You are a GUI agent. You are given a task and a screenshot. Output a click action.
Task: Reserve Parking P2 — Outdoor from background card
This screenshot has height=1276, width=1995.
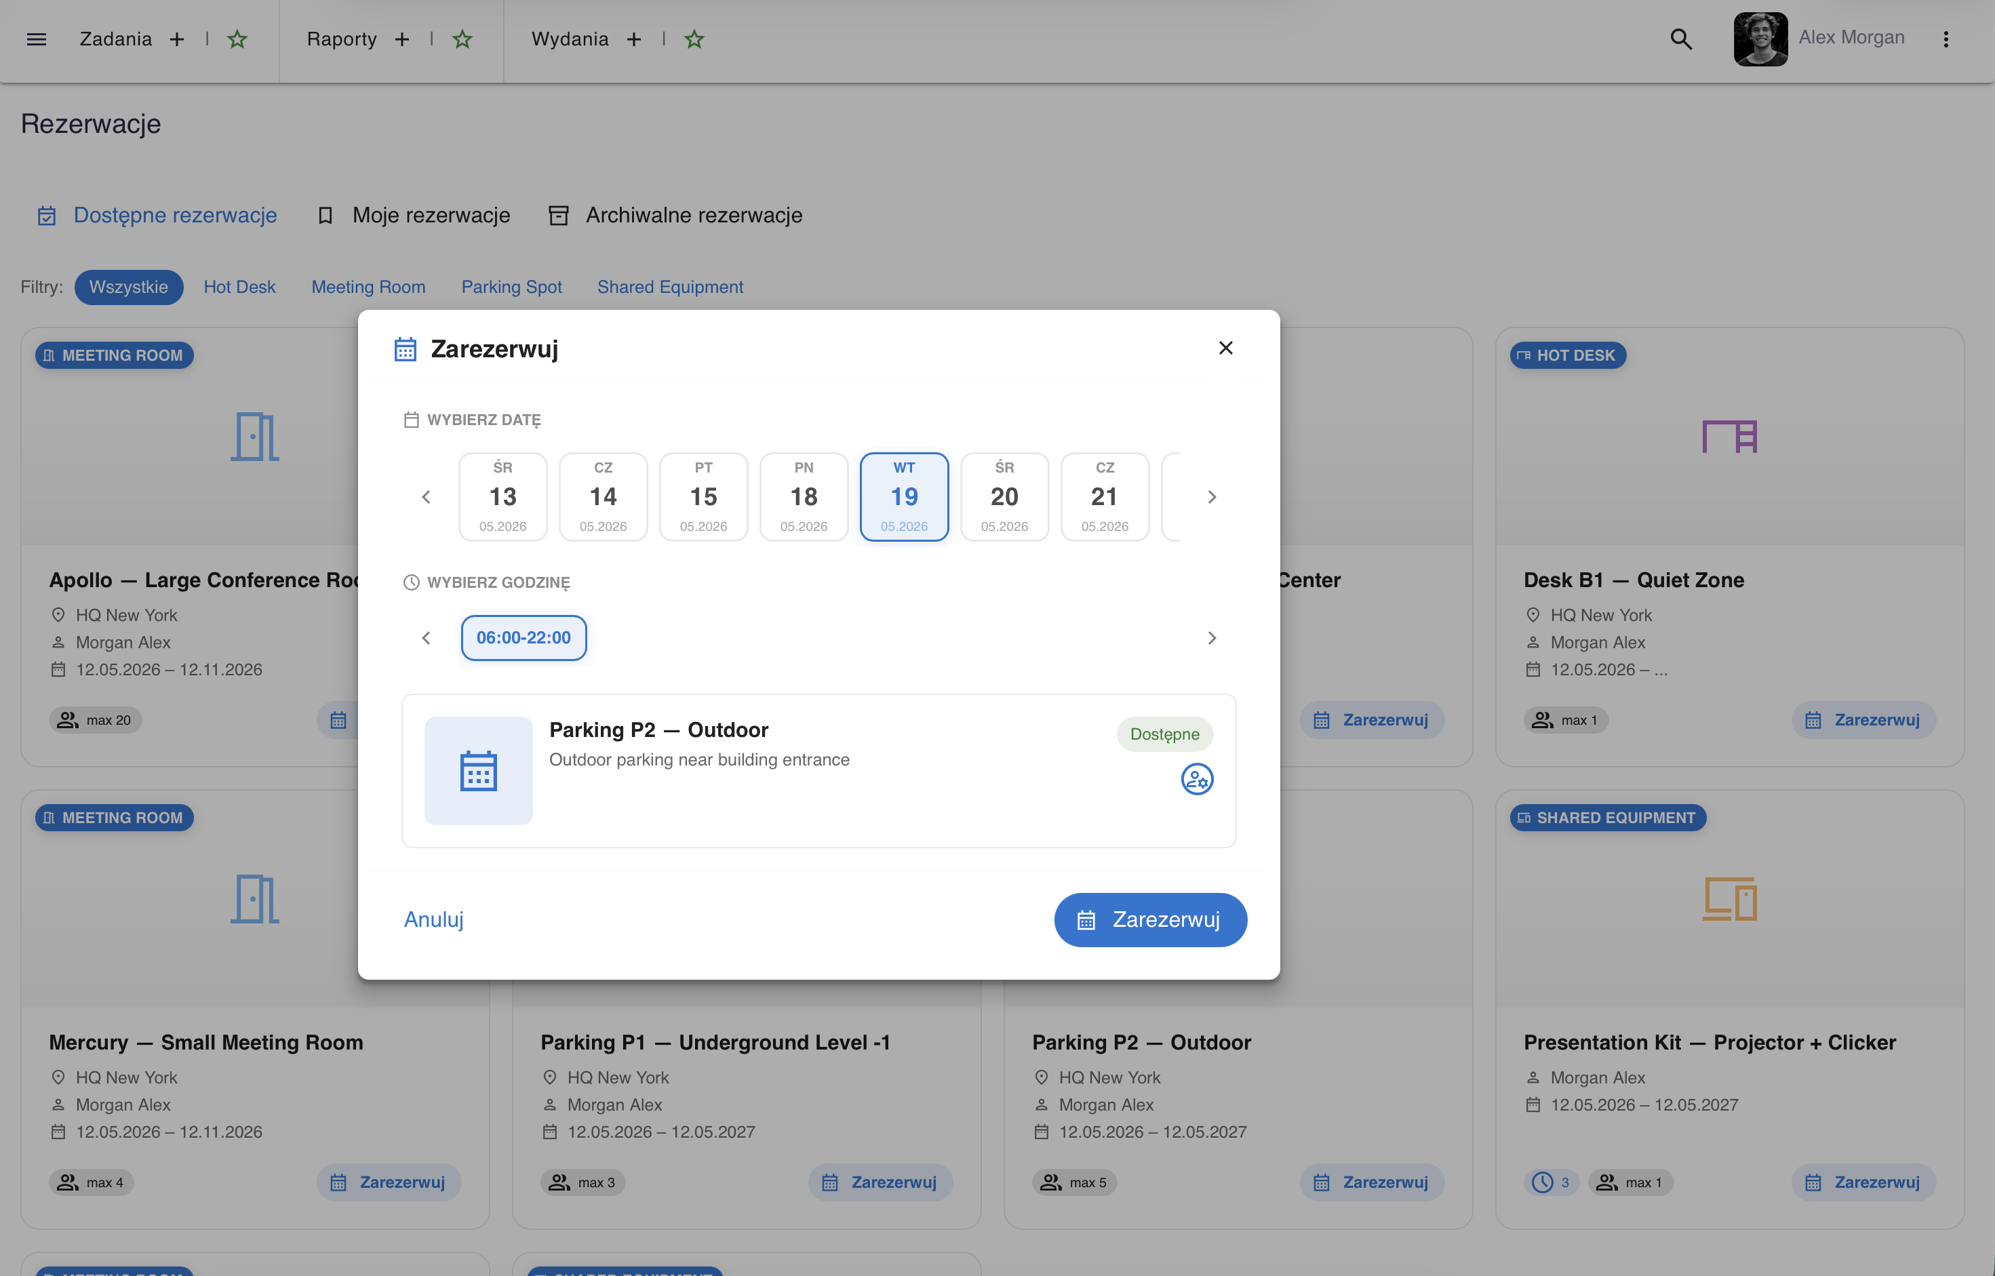1372,1182
